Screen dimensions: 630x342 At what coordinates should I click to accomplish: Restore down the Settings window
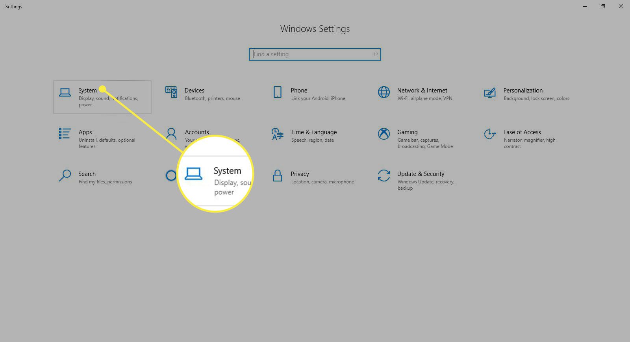(x=603, y=6)
